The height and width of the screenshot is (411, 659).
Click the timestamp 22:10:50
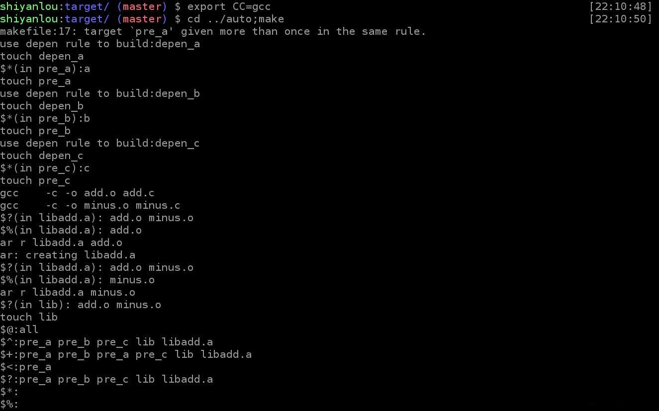click(620, 19)
